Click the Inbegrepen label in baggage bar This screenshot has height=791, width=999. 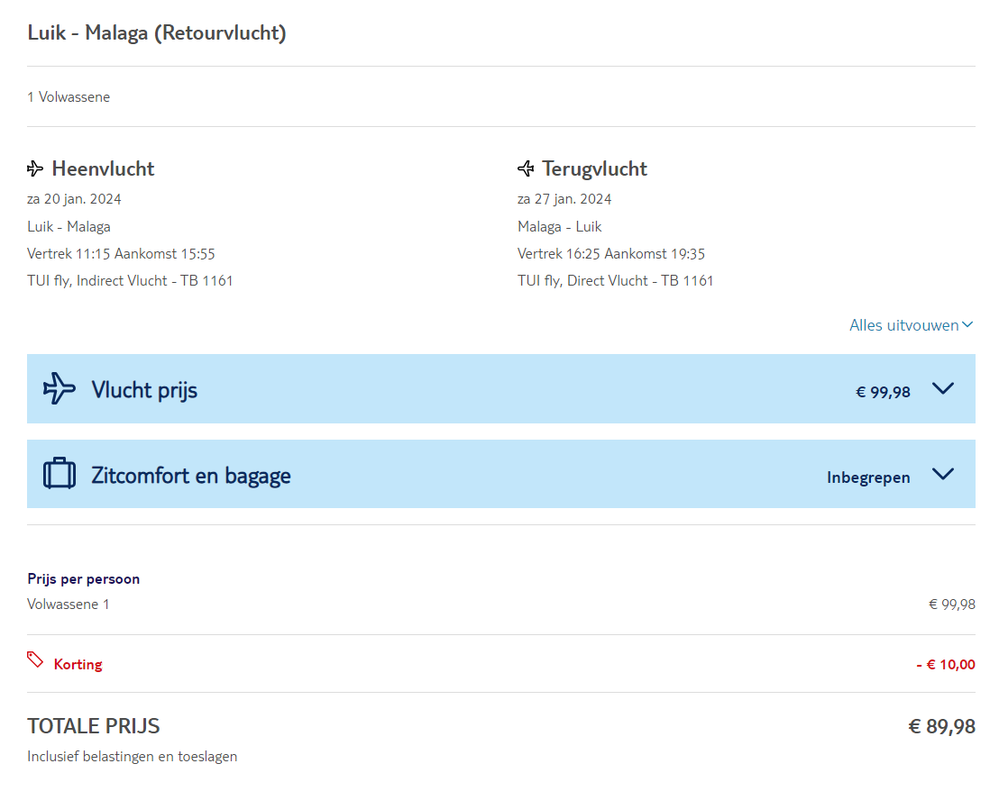pyautogui.click(x=868, y=477)
